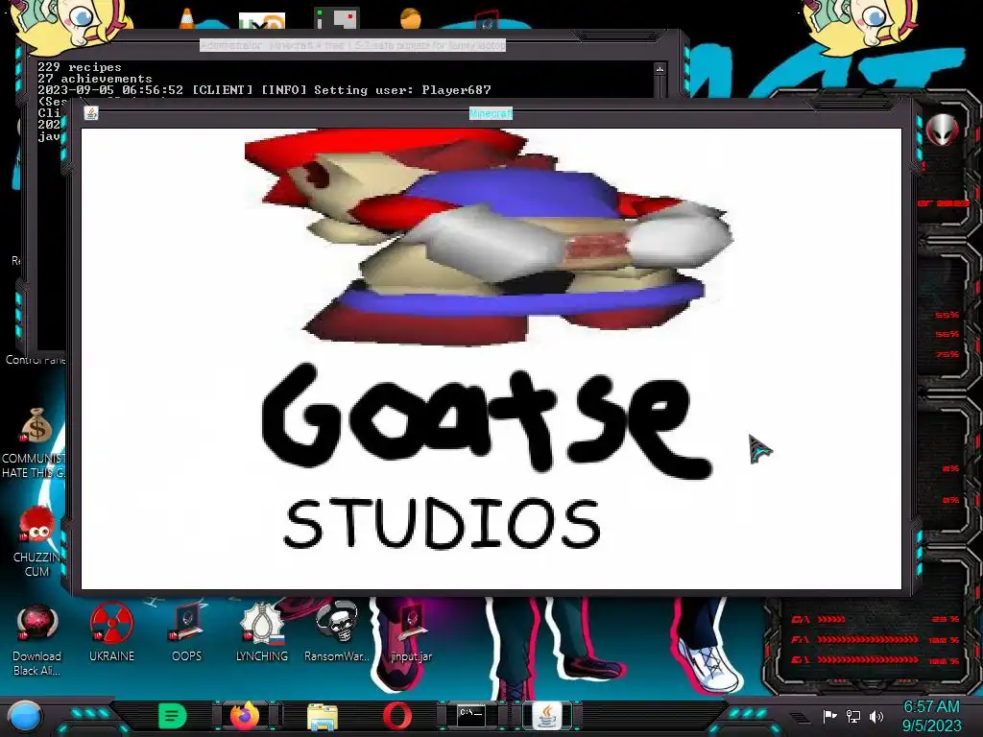Select the jinput.jar desktop file
The image size is (983, 737).
(x=411, y=633)
